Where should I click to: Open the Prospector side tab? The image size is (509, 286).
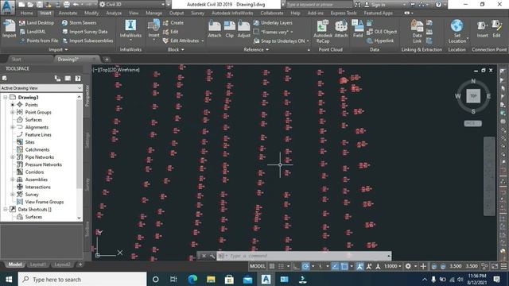coord(87,96)
